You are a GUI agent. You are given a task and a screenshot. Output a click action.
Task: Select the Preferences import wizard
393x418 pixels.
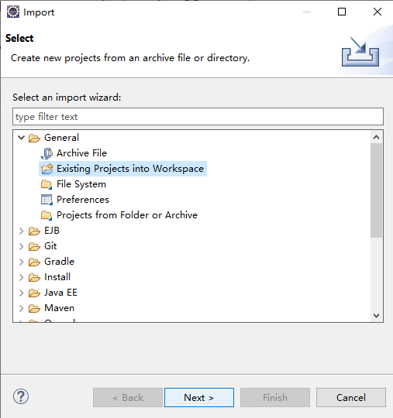[83, 200]
